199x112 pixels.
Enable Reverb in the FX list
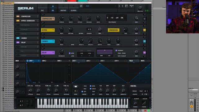pos(18,47)
